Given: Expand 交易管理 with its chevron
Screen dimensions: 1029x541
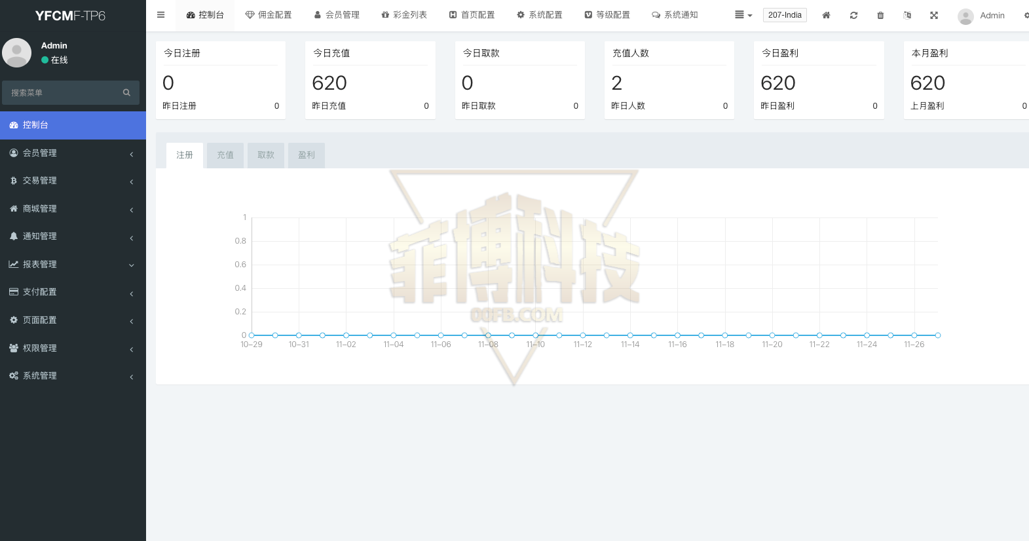Looking at the screenshot, I should click(132, 181).
